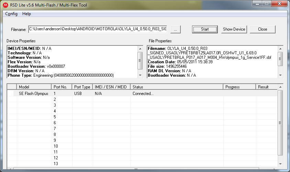
Task: Click the N/A IMEI cell in row 1
Action: (x=98, y=94)
